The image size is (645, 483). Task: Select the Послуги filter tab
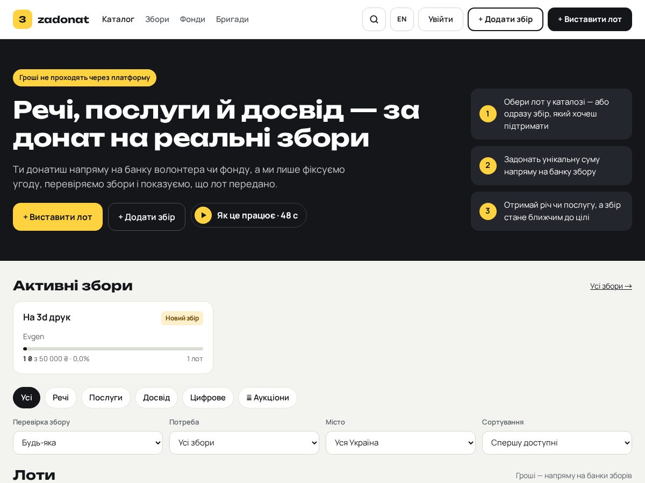(x=106, y=398)
